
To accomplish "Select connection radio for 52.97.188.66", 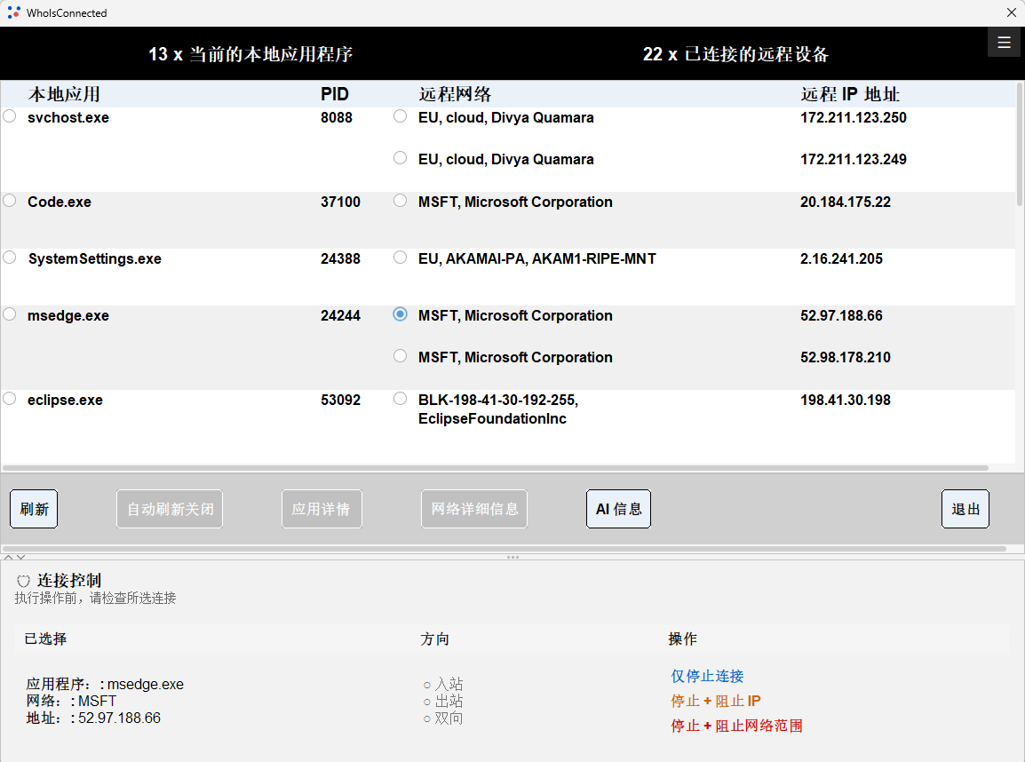I will tap(400, 314).
